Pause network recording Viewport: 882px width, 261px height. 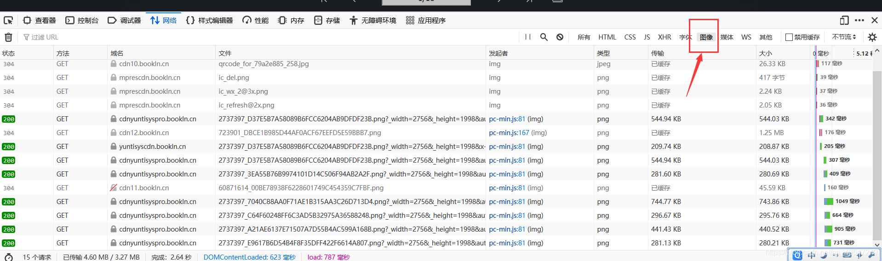pyautogui.click(x=528, y=37)
